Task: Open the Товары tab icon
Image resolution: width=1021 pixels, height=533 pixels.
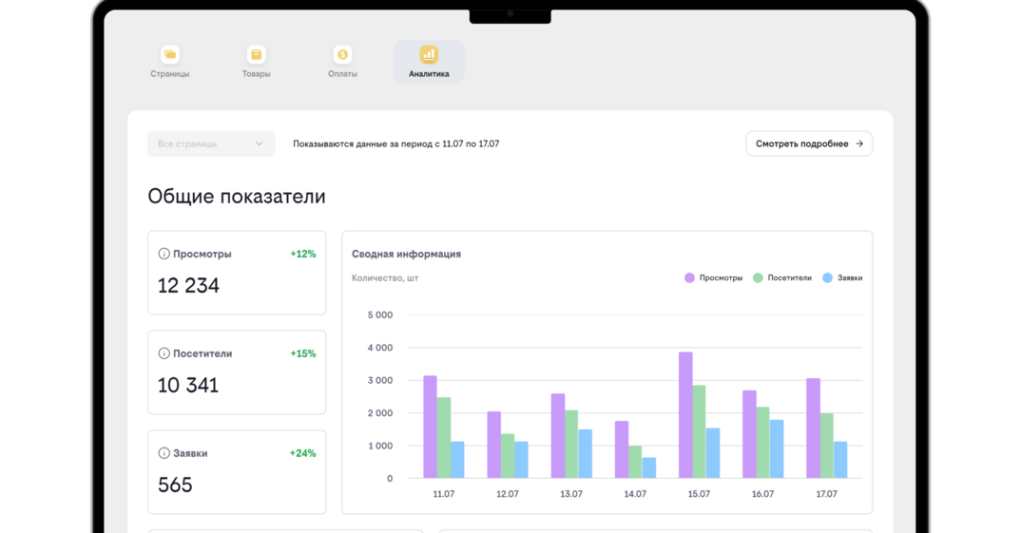Action: 256,55
